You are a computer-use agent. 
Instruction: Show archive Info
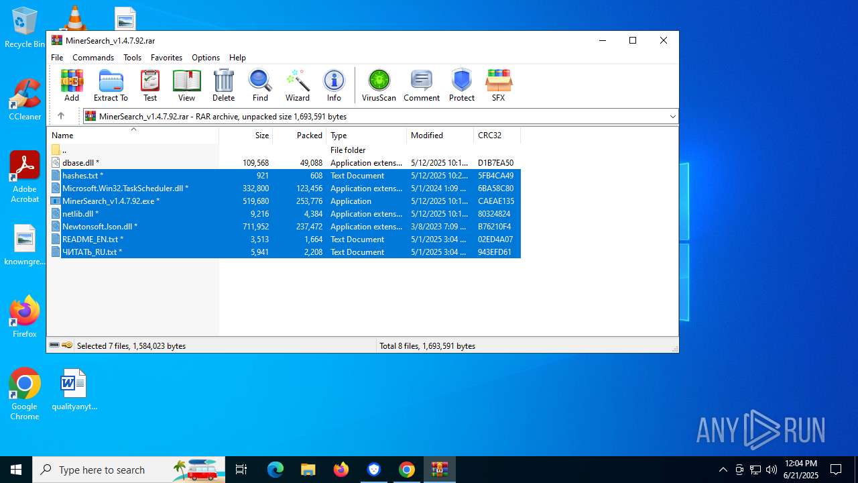tap(334, 85)
